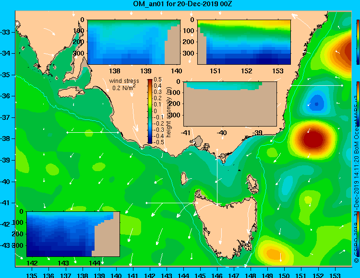Image resolution: width=360 pixels, height=278 pixels.
Task: Open the depth section inset spanning 138 to 140
Action: (134, 42)
